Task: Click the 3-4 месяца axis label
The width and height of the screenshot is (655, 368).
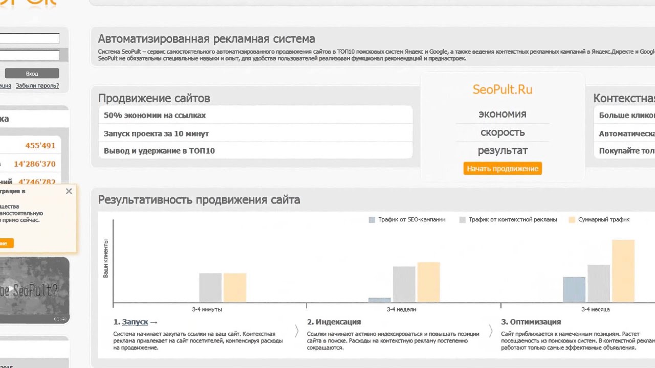Action: pyautogui.click(x=596, y=309)
